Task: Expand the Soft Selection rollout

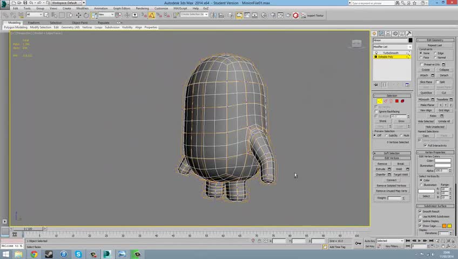Action: [x=392, y=153]
